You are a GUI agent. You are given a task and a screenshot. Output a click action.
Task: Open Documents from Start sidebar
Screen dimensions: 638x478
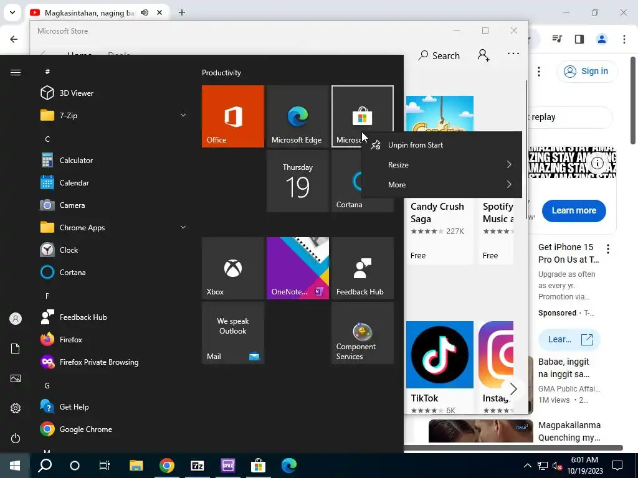tap(16, 349)
